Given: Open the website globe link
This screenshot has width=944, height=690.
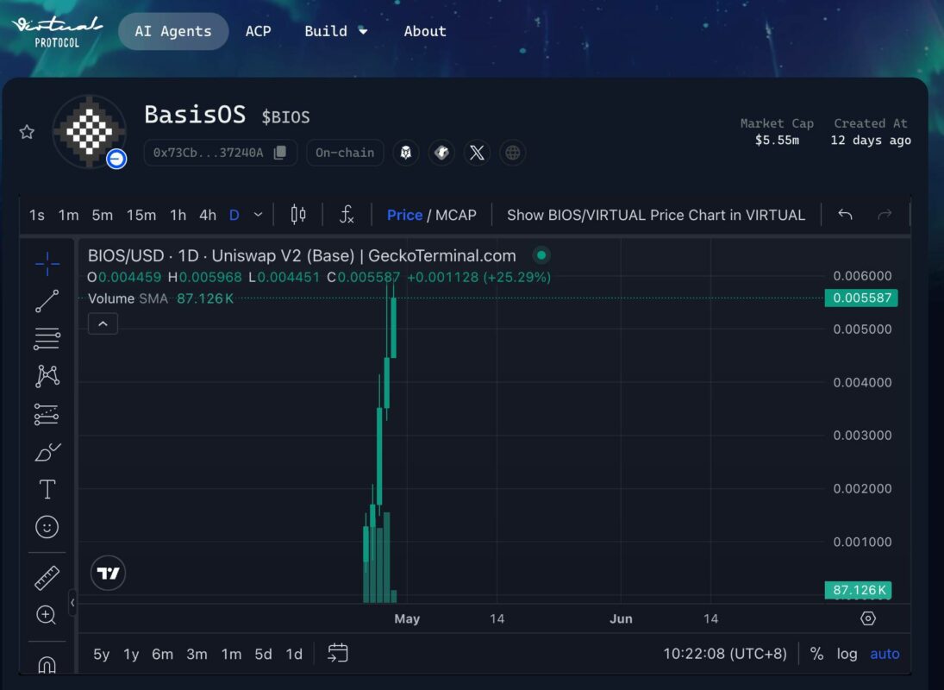Looking at the screenshot, I should [512, 153].
